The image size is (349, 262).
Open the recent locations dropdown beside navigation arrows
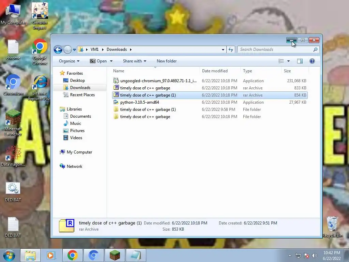click(74, 50)
